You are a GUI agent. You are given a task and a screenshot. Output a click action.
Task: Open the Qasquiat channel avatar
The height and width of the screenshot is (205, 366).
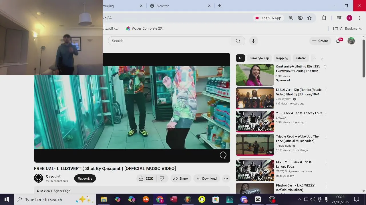(39, 178)
